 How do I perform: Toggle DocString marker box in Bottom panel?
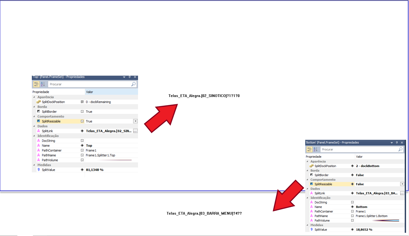pyautogui.click(x=352, y=202)
